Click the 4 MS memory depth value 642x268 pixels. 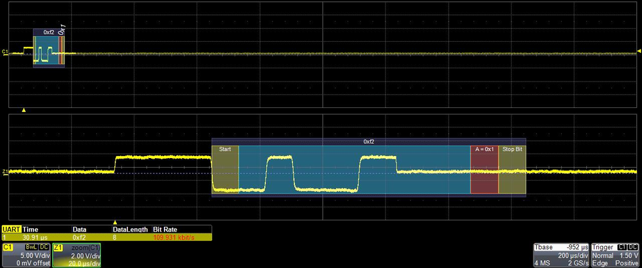(541, 263)
